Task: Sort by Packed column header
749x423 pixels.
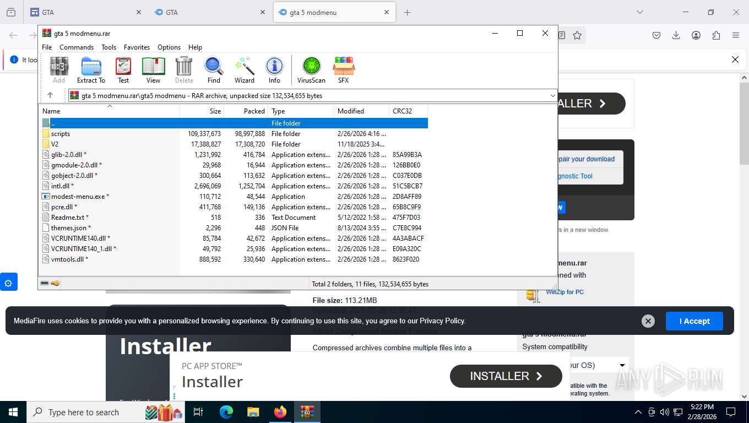Action: click(x=246, y=111)
